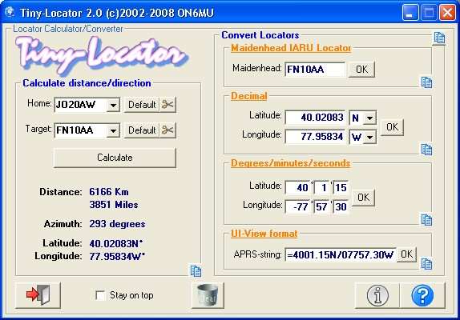Click the latitude degrees field showing 40
Viewport: 460px width, 320px height.
(297, 188)
